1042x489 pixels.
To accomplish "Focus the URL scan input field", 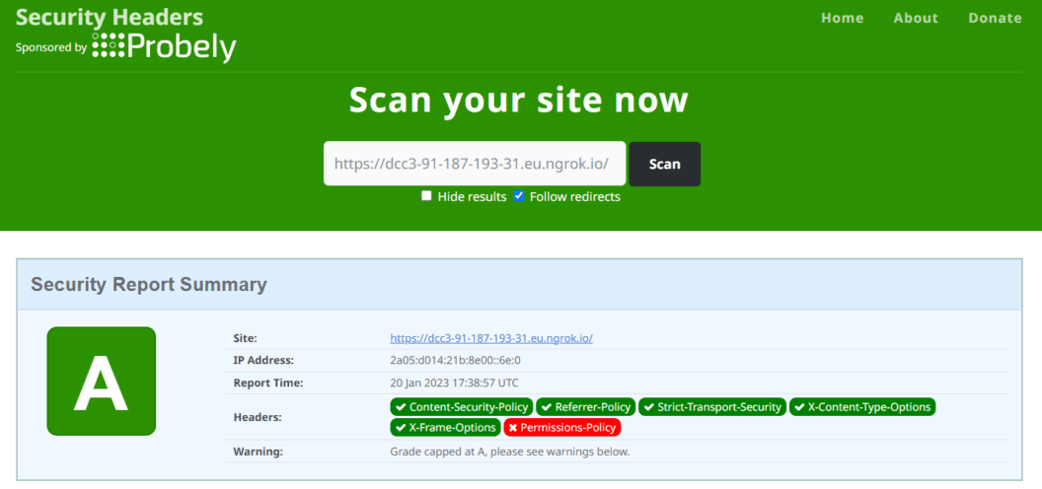I will point(475,164).
